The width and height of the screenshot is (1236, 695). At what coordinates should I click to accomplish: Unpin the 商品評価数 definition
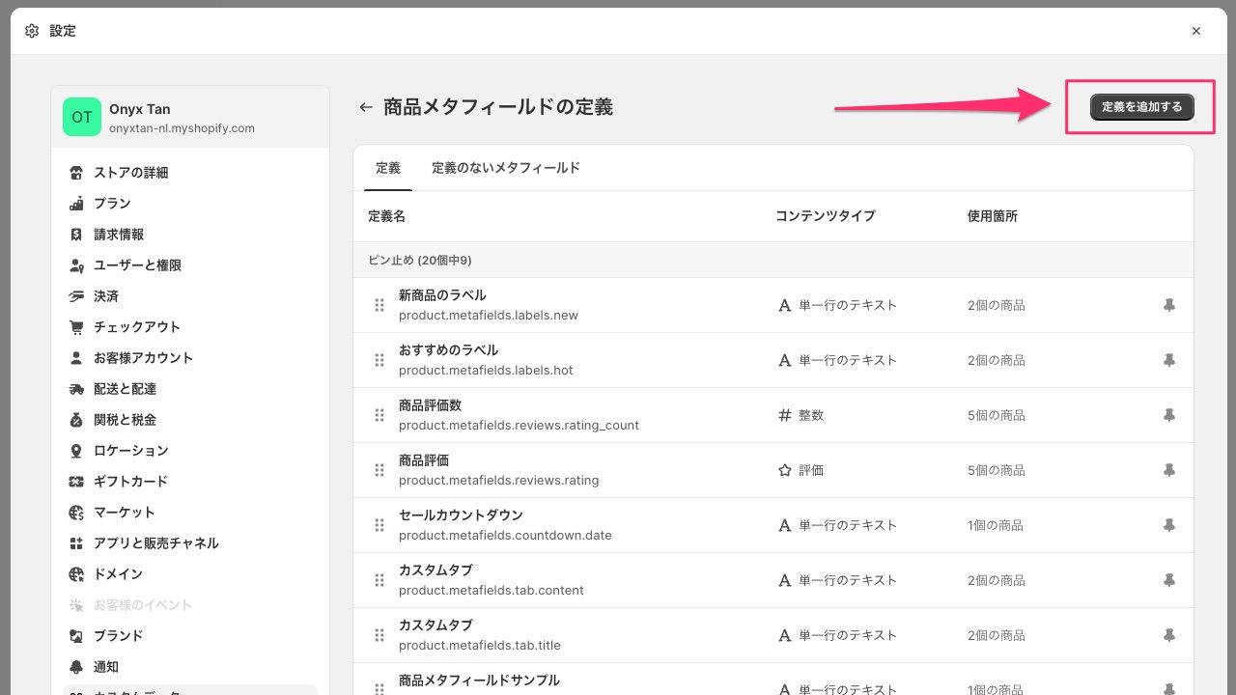pos(1168,415)
